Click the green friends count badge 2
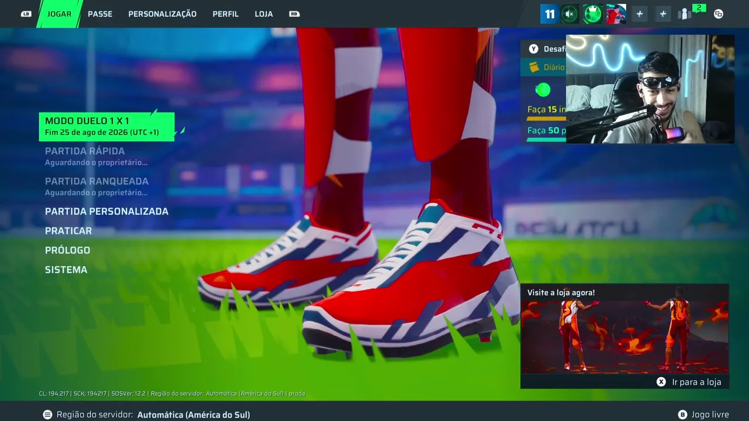This screenshot has width=749, height=421. tap(699, 8)
